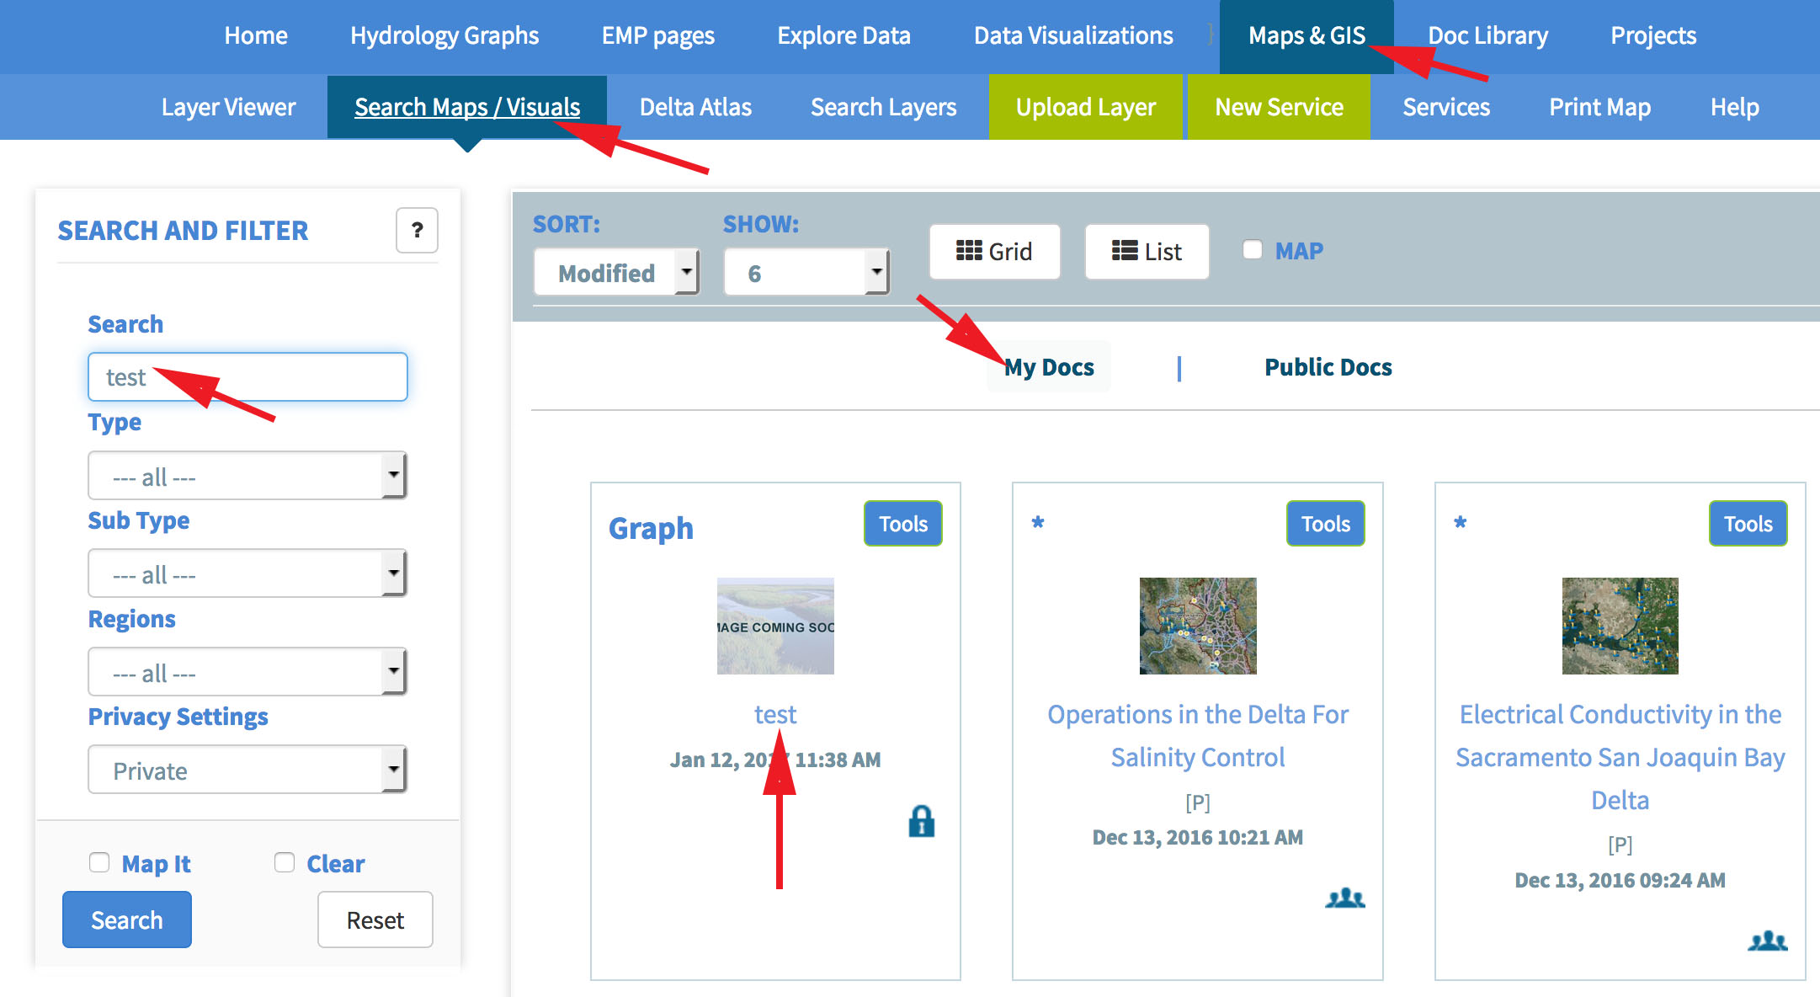The height and width of the screenshot is (997, 1820).
Task: Tick the Clear checkbox
Action: click(x=285, y=862)
